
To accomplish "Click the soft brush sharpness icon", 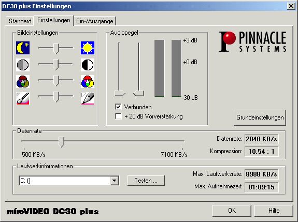I will pyautogui.click(x=23, y=98).
